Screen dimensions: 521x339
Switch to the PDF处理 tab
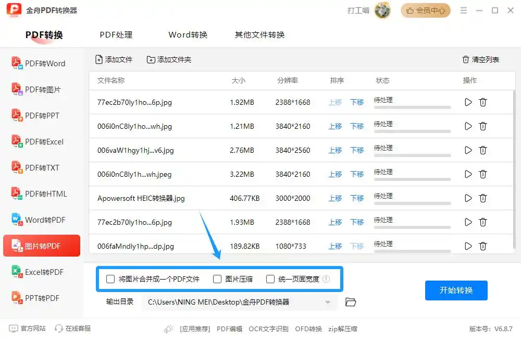point(116,34)
